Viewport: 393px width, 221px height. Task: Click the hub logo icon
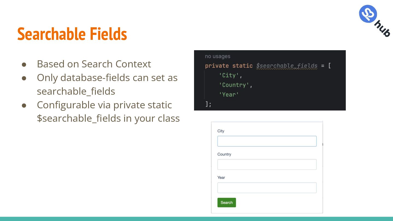click(x=374, y=21)
